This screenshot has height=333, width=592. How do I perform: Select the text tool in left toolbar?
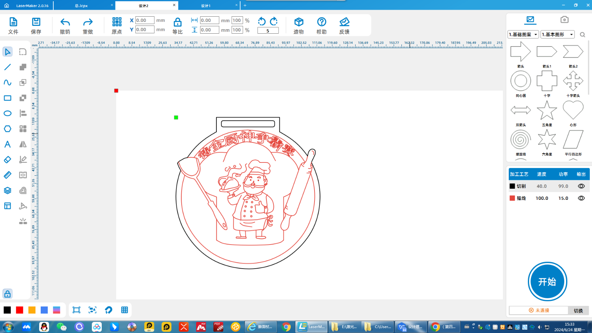[7, 144]
